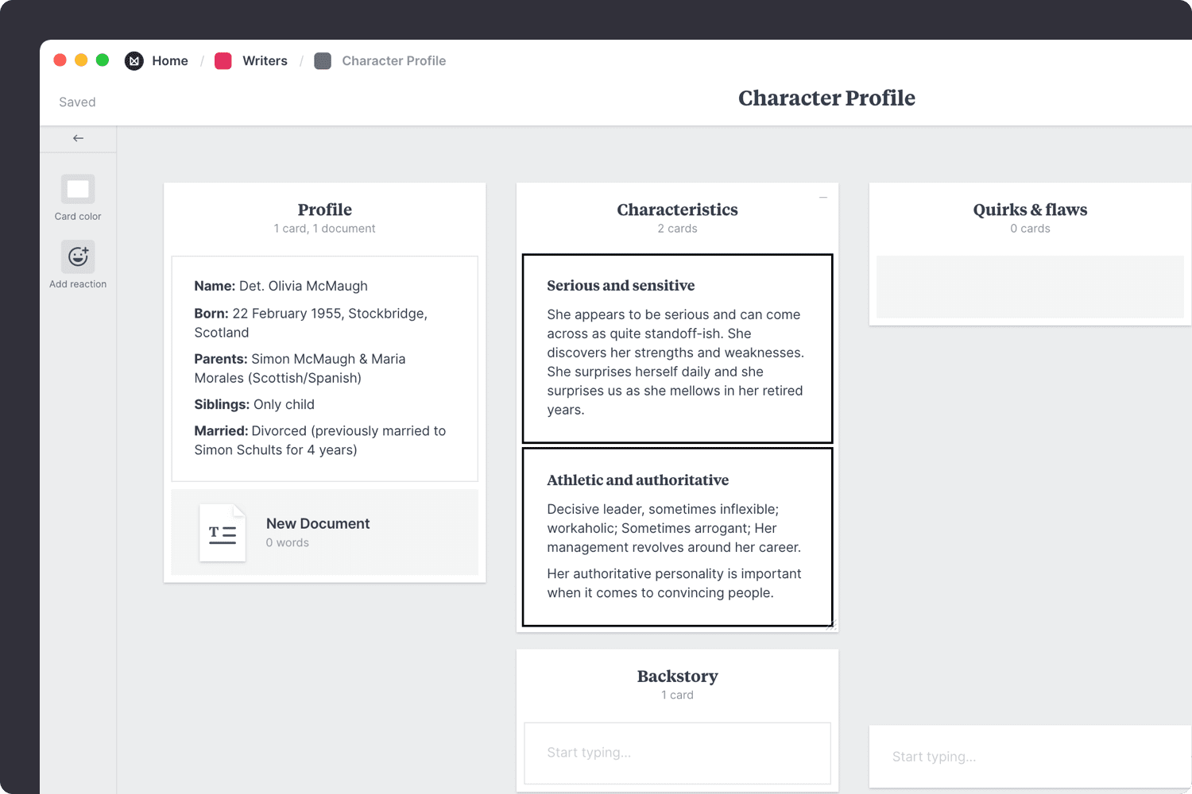The height and width of the screenshot is (794, 1192).
Task: Open the New Document text-document icon
Action: 223,533
